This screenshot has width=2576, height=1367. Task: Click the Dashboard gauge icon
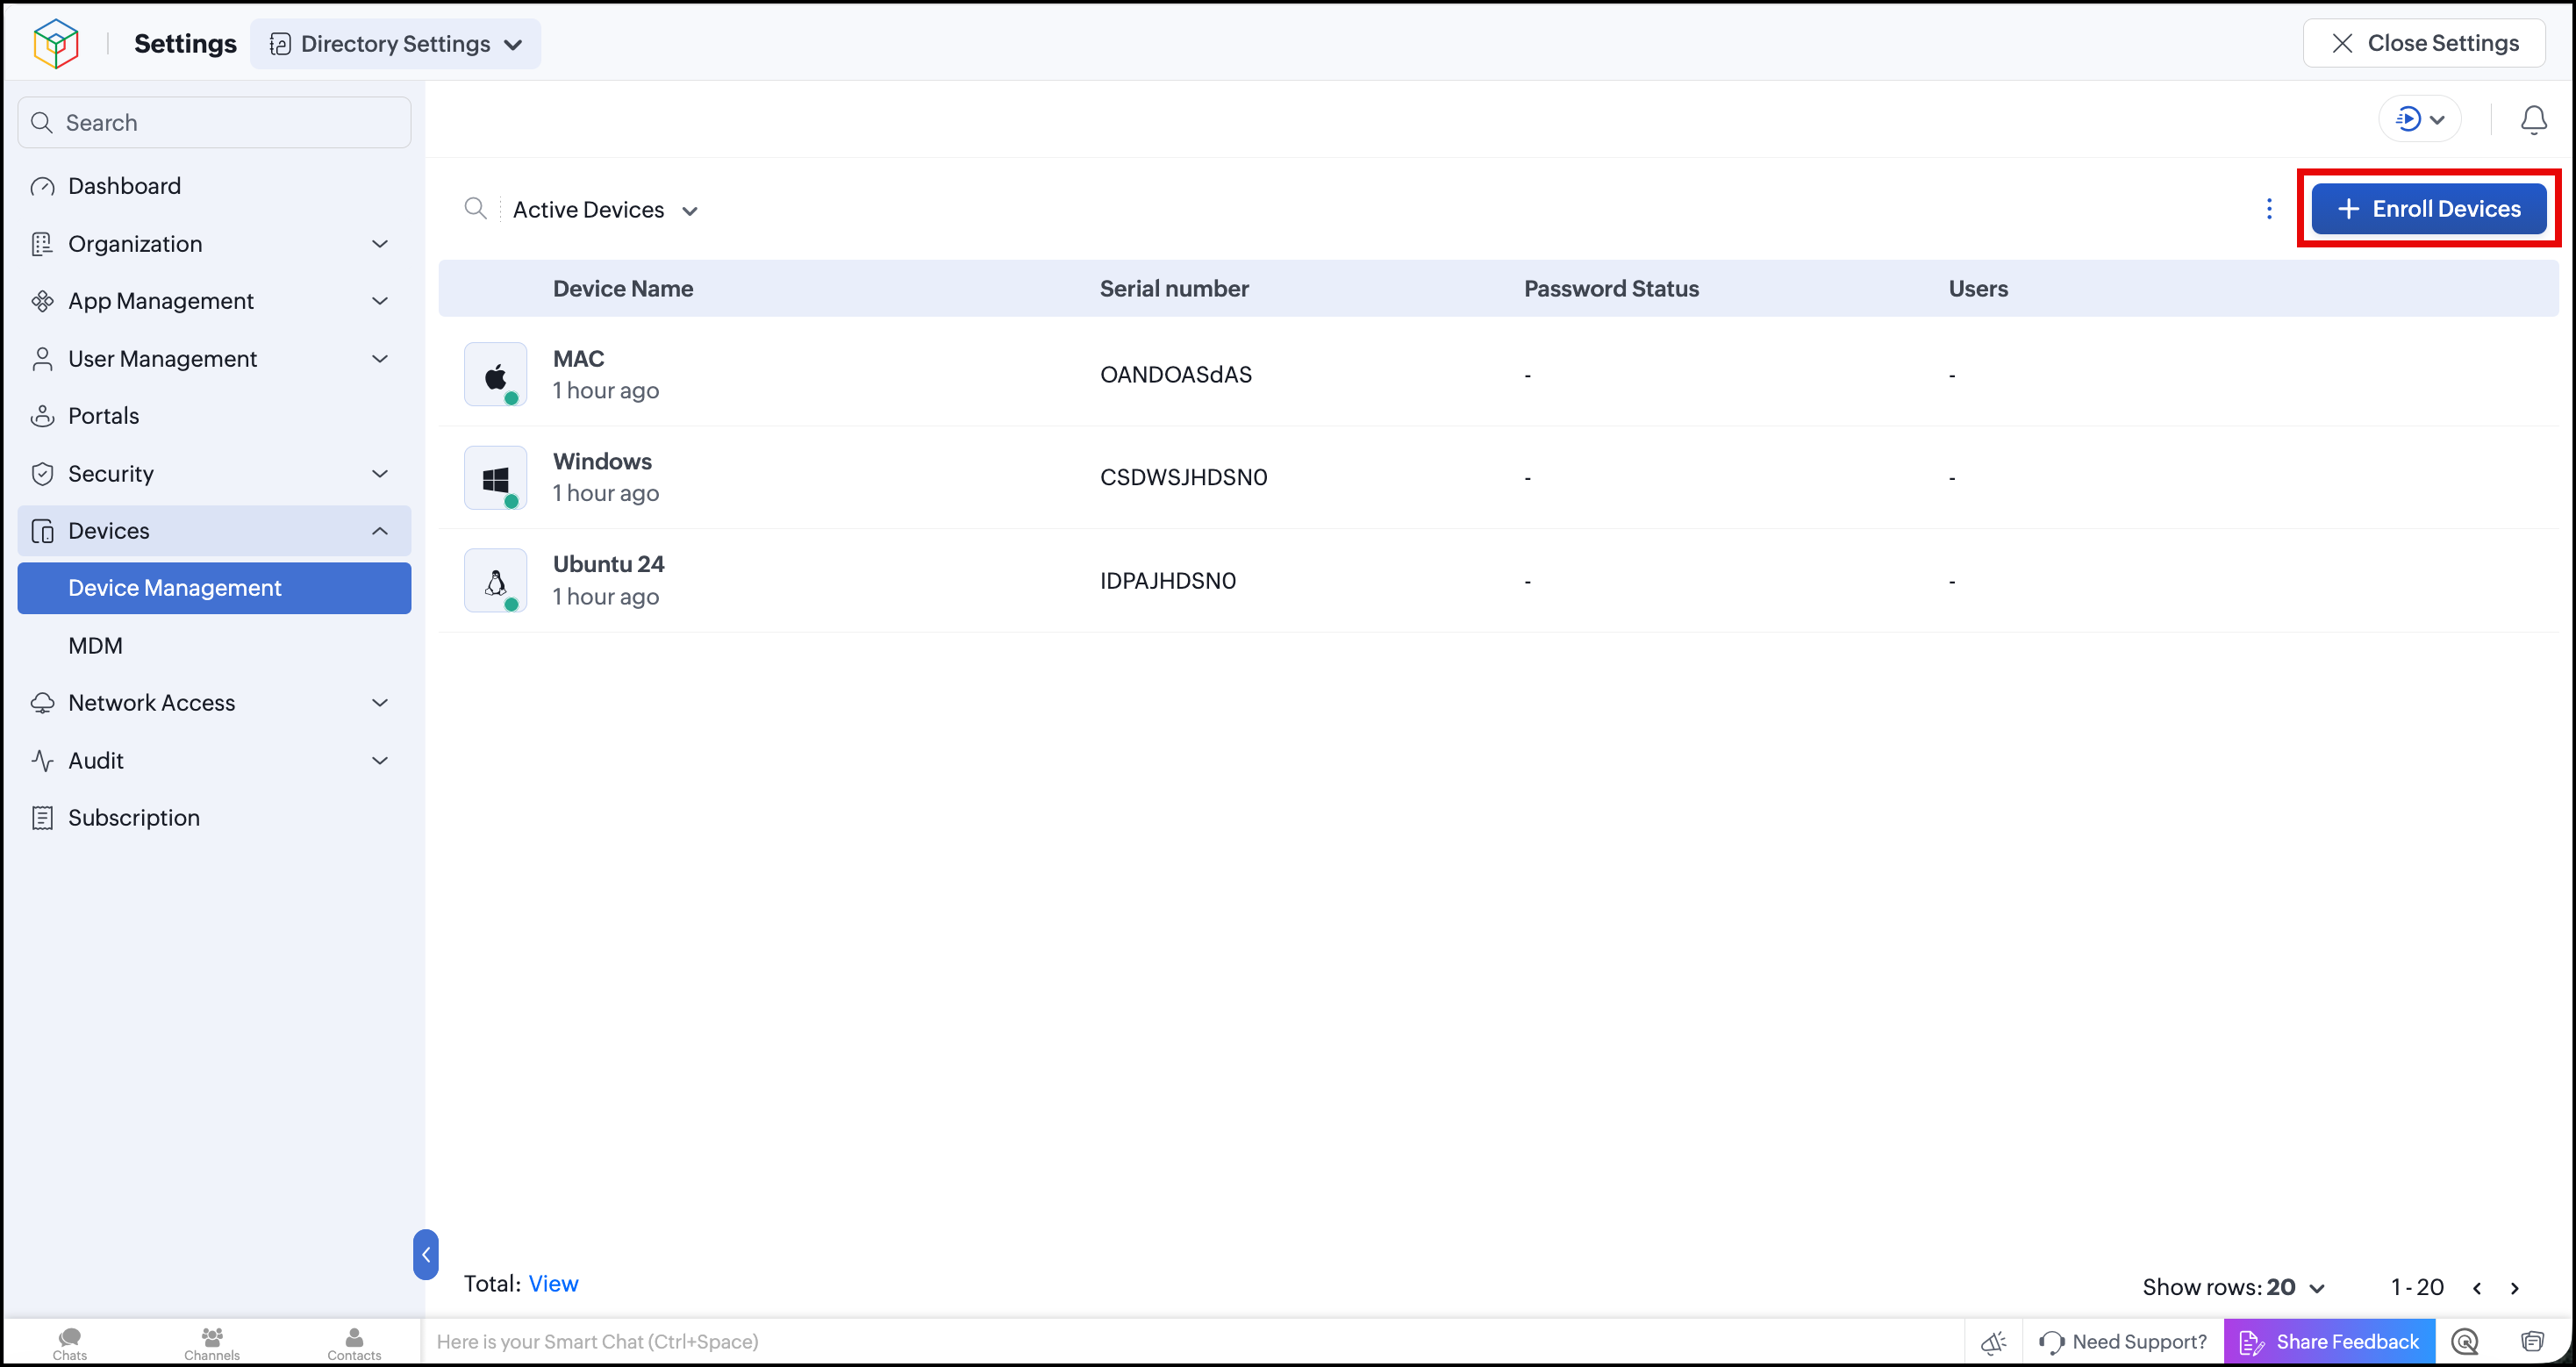pos(42,187)
